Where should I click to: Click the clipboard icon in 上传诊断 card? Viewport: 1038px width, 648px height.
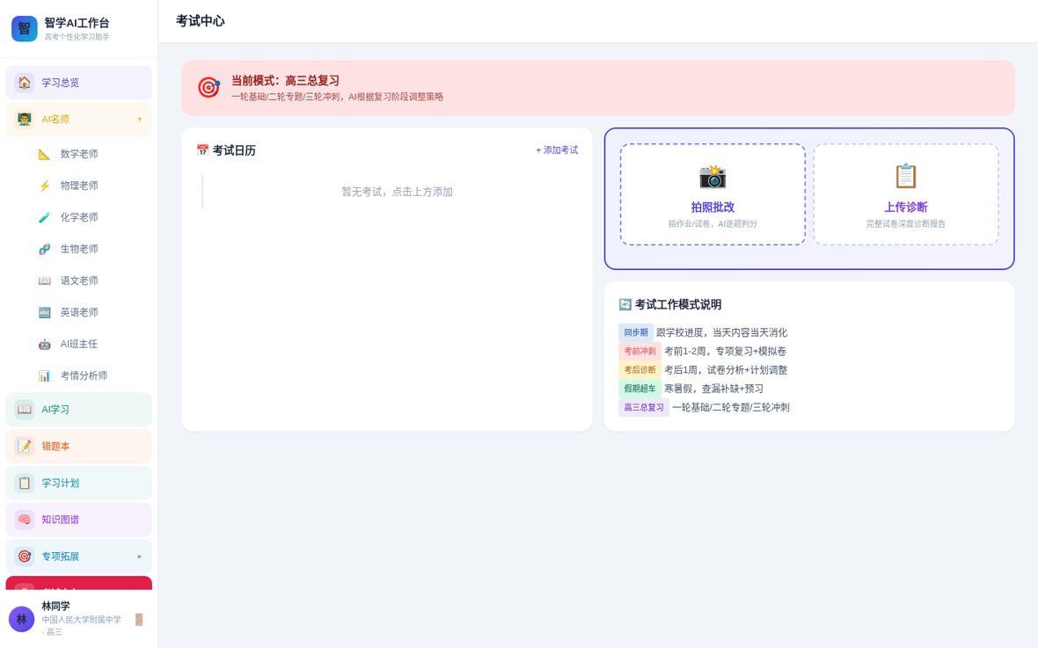pos(905,177)
